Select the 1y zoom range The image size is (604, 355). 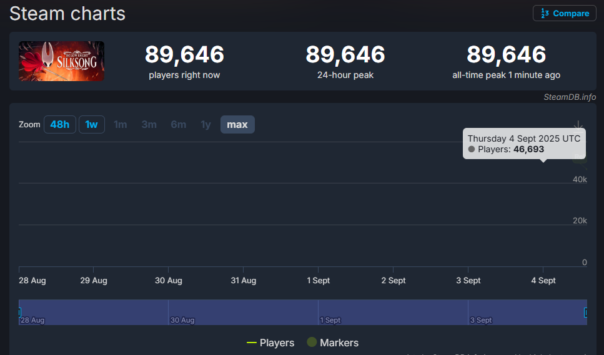[205, 125]
